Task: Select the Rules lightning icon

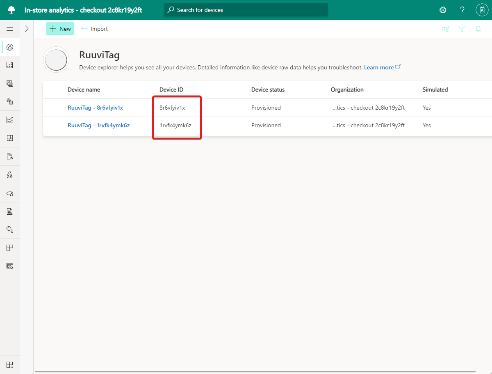Action: 10,174
